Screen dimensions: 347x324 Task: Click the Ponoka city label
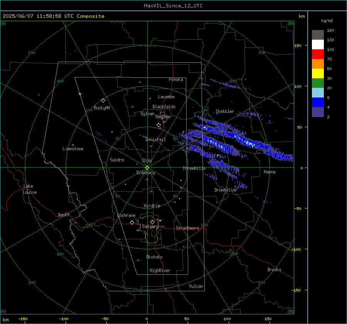tap(176, 79)
